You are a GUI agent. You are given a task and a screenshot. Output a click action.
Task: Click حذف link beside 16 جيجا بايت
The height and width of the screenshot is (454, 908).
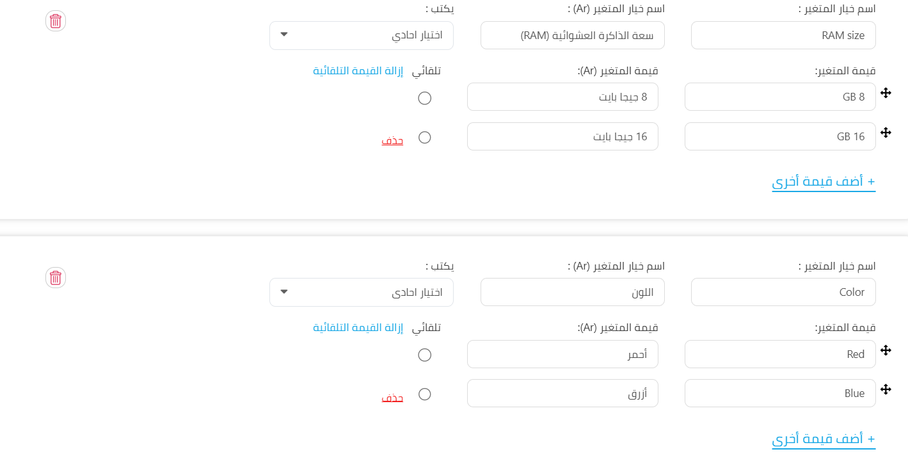392,140
